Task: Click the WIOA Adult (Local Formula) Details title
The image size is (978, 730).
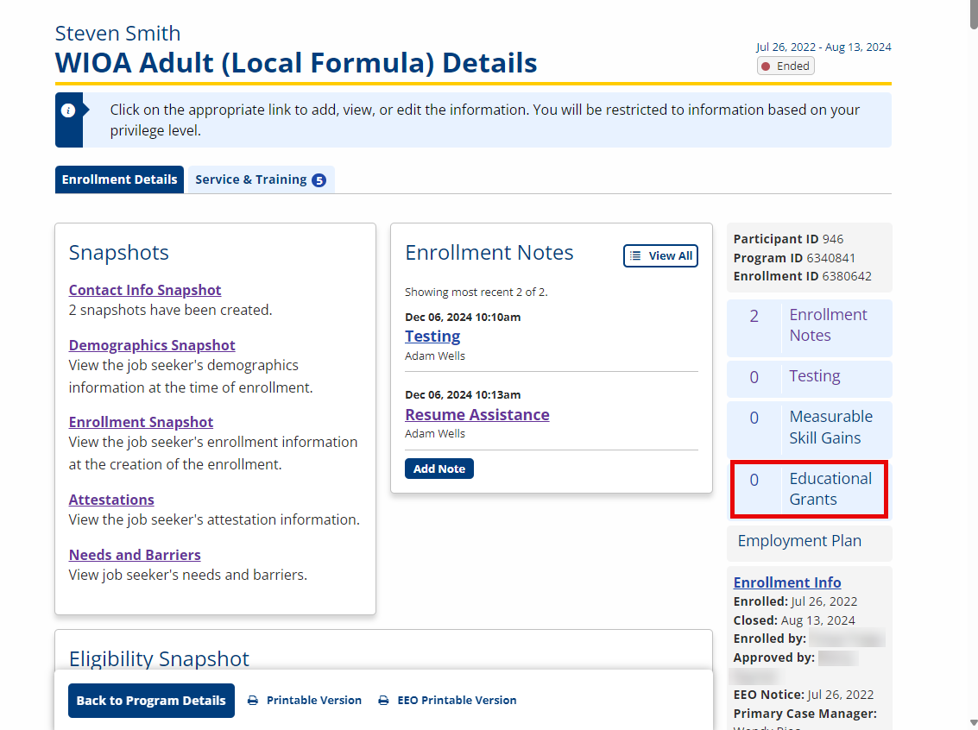Action: (x=296, y=63)
